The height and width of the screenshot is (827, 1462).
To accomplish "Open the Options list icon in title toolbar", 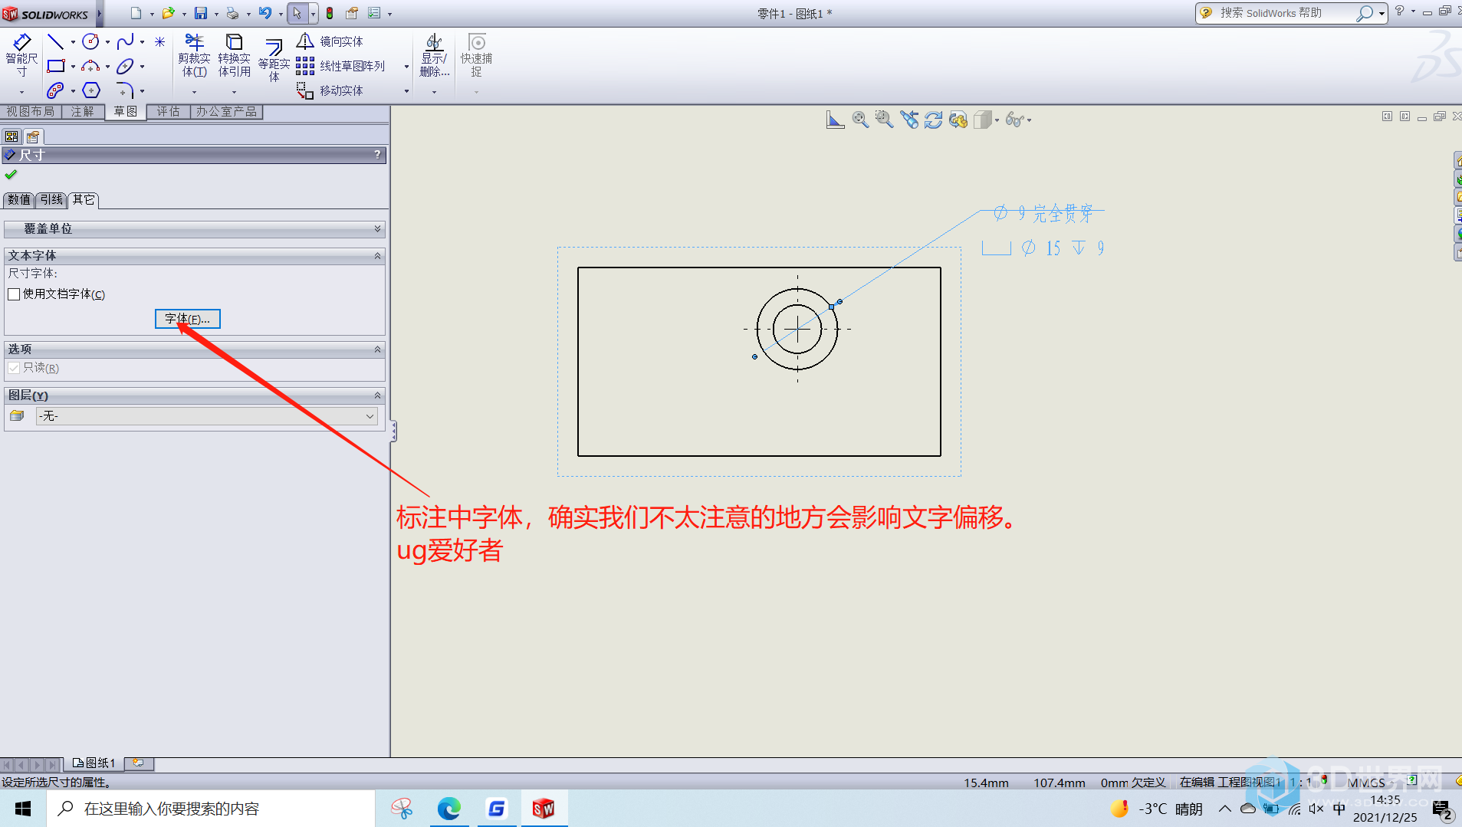I will 374,13.
